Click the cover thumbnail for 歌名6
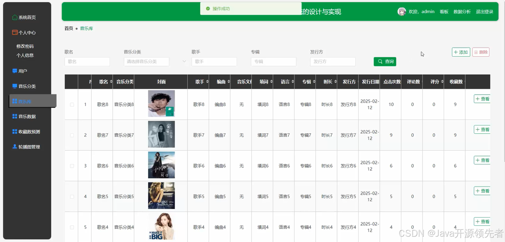505x242 pixels. (x=161, y=165)
